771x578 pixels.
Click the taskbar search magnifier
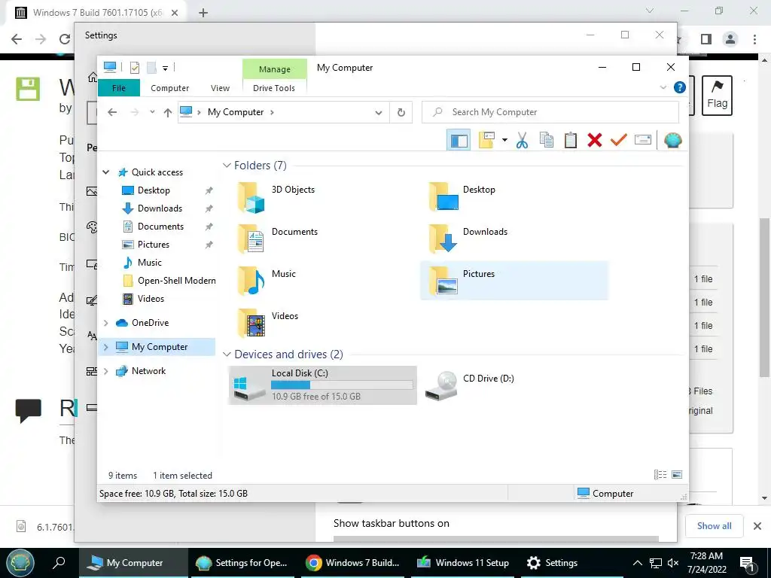pos(59,562)
